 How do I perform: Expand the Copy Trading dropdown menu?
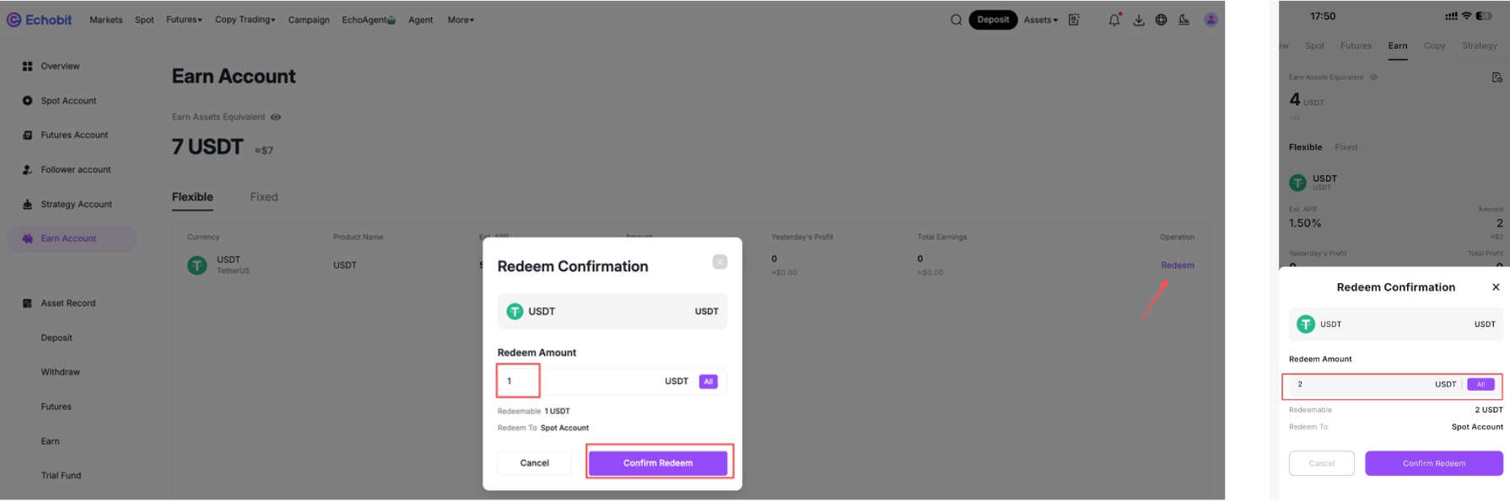tap(245, 19)
